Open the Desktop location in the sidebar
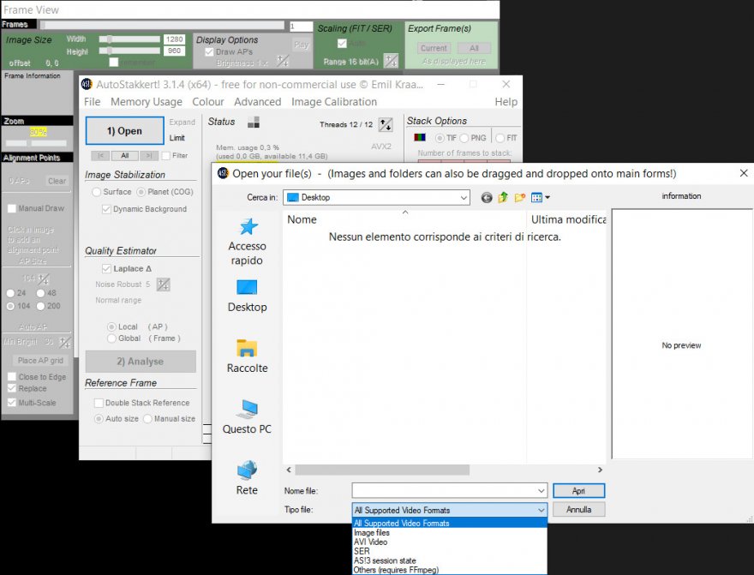Image resolution: width=754 pixels, height=575 pixels. pyautogui.click(x=247, y=288)
